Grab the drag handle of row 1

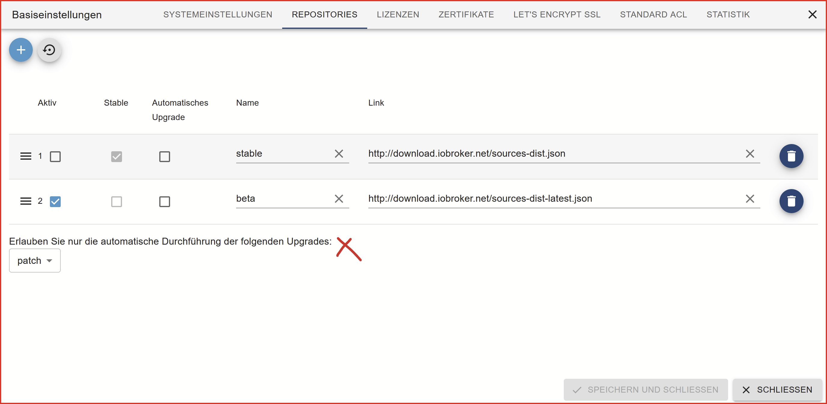coord(26,156)
